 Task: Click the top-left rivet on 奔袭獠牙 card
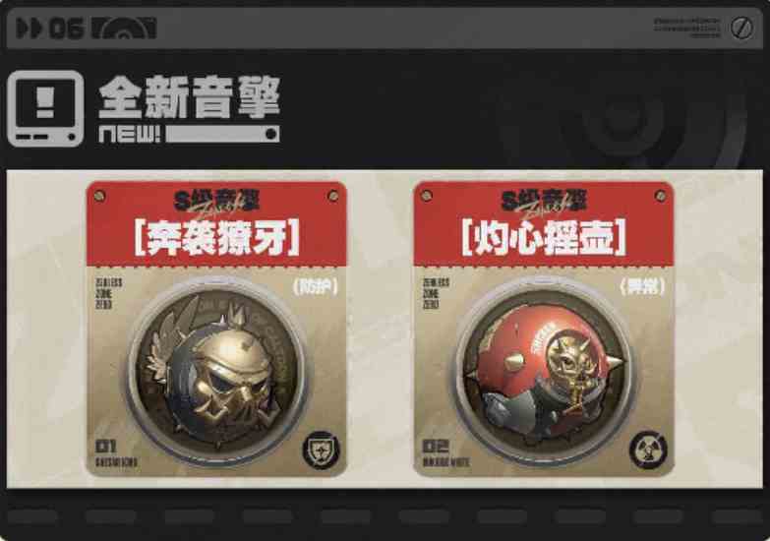point(99,195)
